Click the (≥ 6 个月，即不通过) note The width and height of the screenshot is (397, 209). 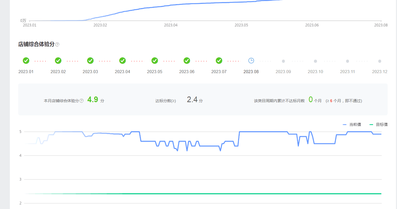point(344,101)
